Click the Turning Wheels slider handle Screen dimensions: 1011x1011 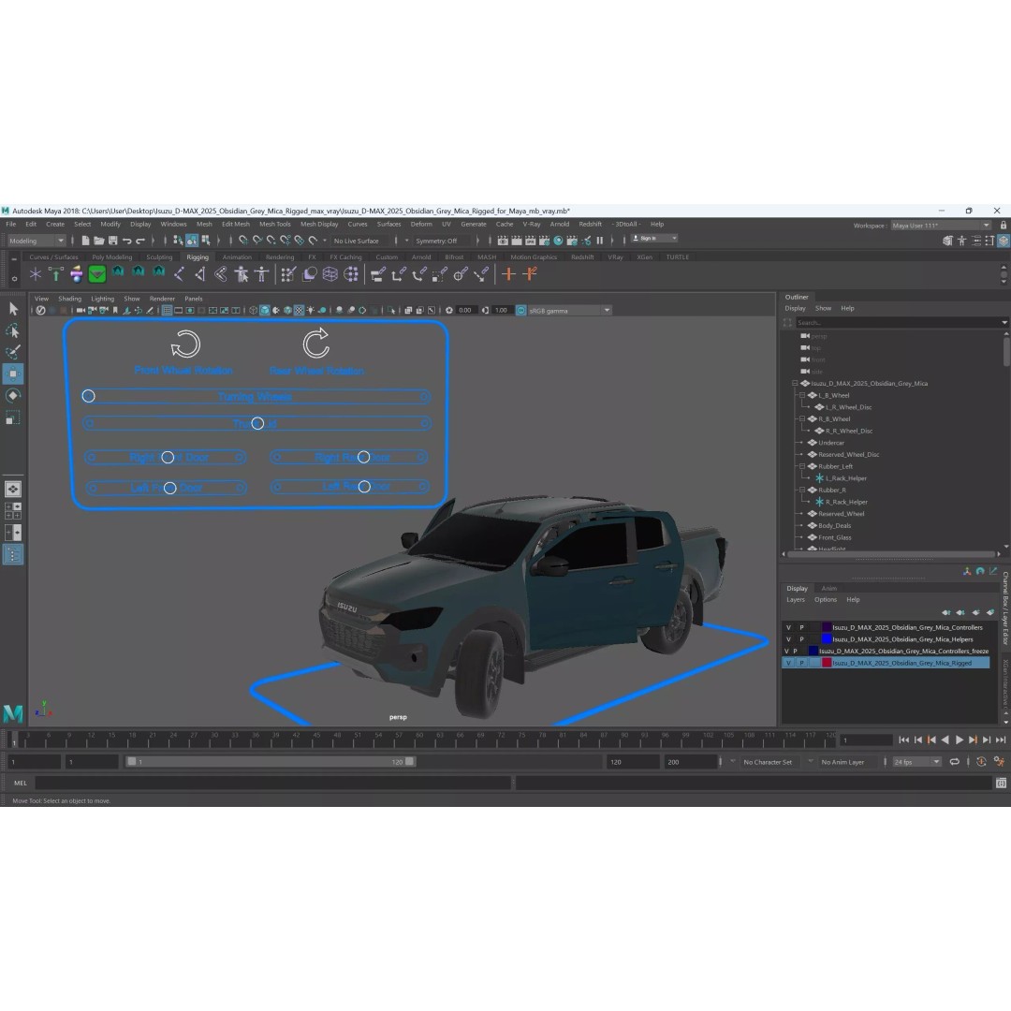88,396
